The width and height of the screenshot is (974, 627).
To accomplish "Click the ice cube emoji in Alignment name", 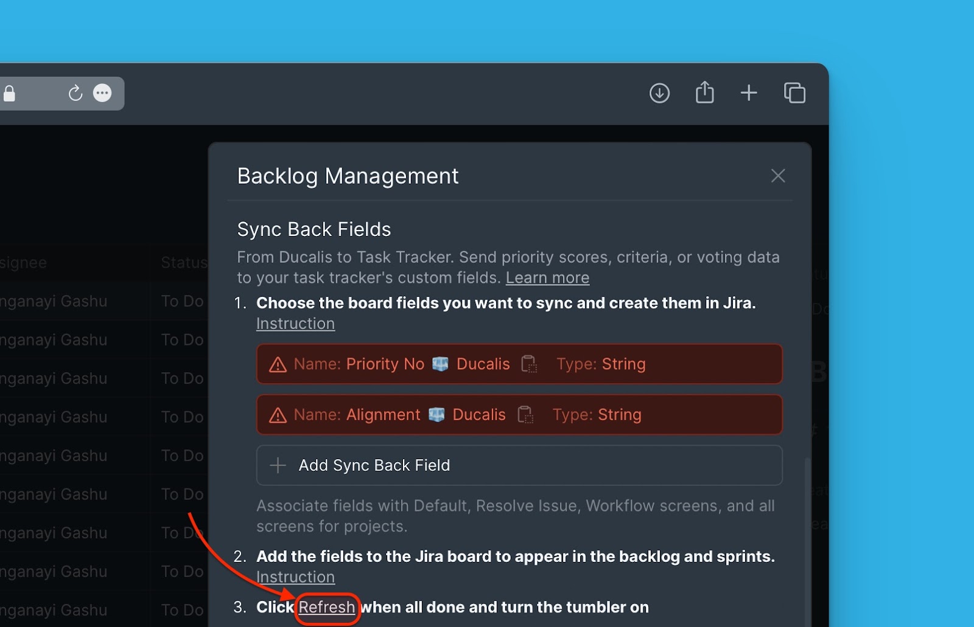I will (x=436, y=414).
